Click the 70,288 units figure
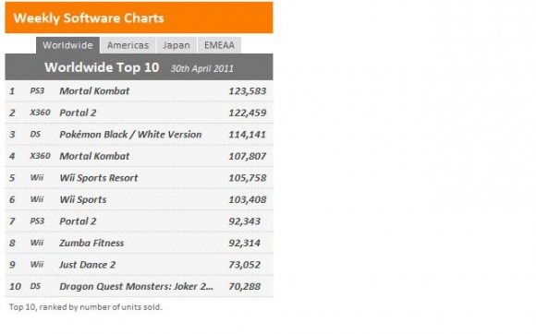The width and height of the screenshot is (536, 334). tap(244, 287)
